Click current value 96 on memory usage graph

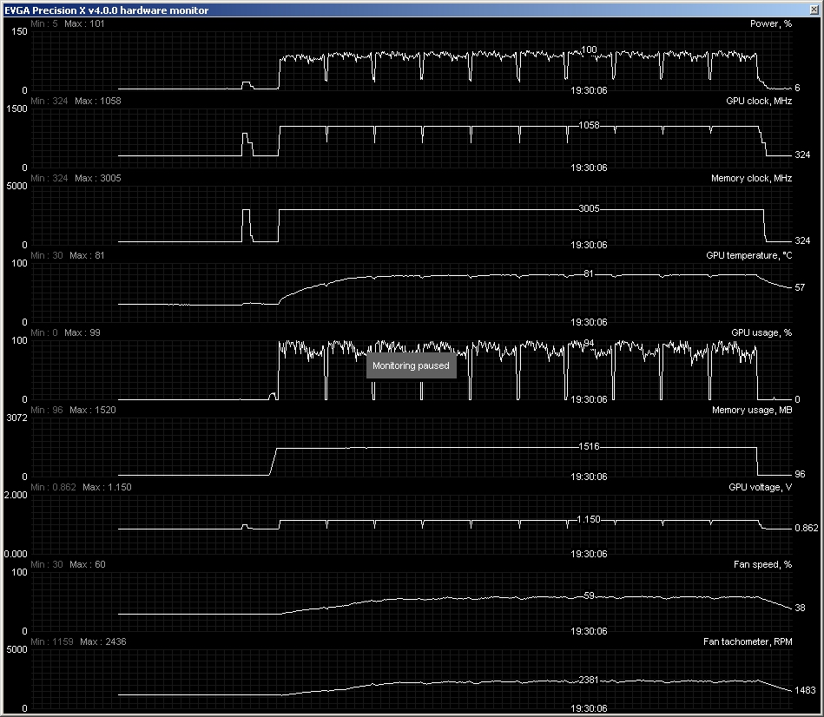pyautogui.click(x=800, y=474)
